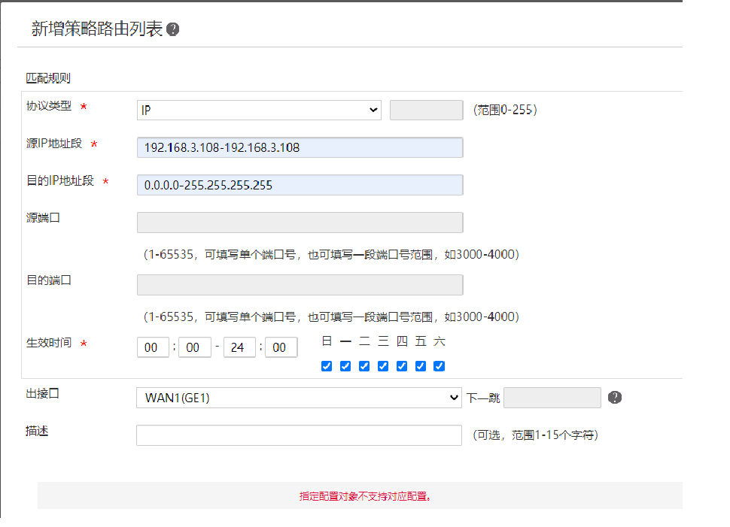730x527 pixels.
Task: Click the end hour field showing 24
Action: coord(240,347)
